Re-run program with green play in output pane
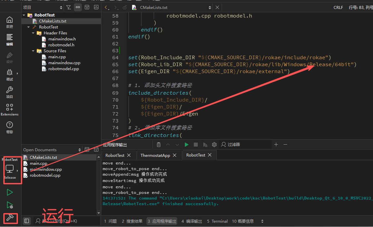373x227 pixels. coord(186,145)
